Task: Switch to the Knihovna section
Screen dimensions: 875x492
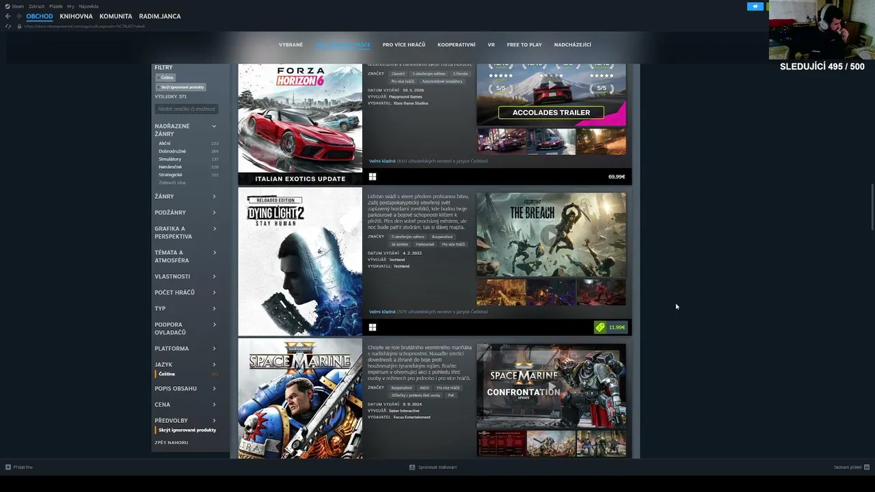Action: point(76,16)
